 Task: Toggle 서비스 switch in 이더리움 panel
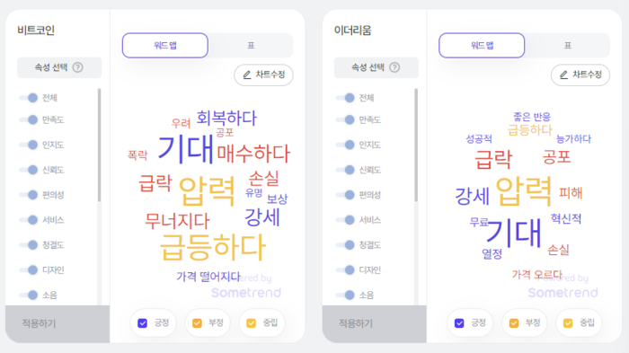(345, 220)
